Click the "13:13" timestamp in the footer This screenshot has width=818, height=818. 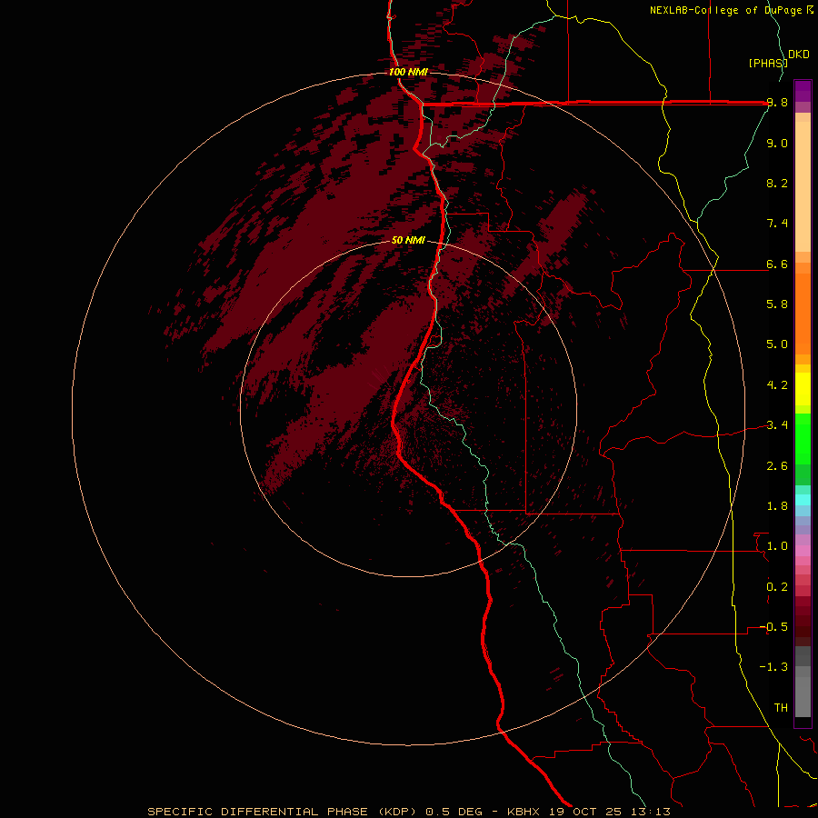[x=650, y=812]
